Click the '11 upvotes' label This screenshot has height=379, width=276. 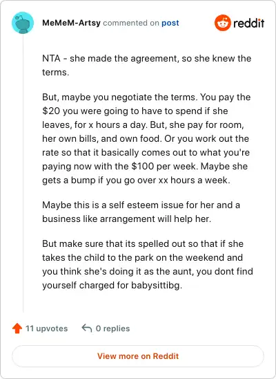[46, 329]
